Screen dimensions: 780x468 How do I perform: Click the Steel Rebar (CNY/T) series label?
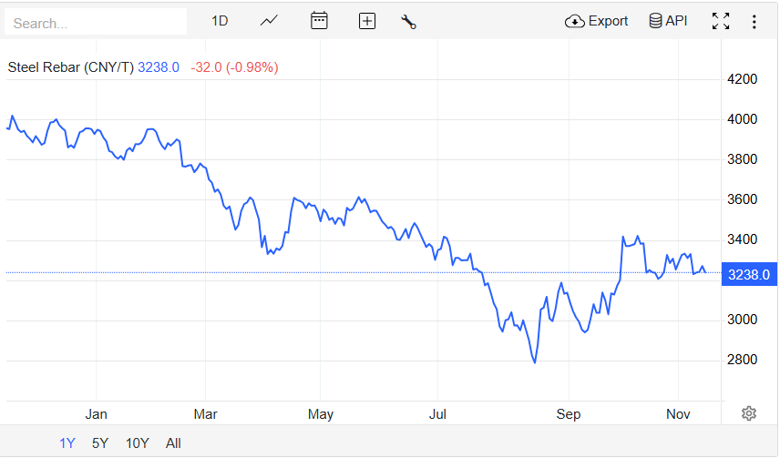(70, 67)
